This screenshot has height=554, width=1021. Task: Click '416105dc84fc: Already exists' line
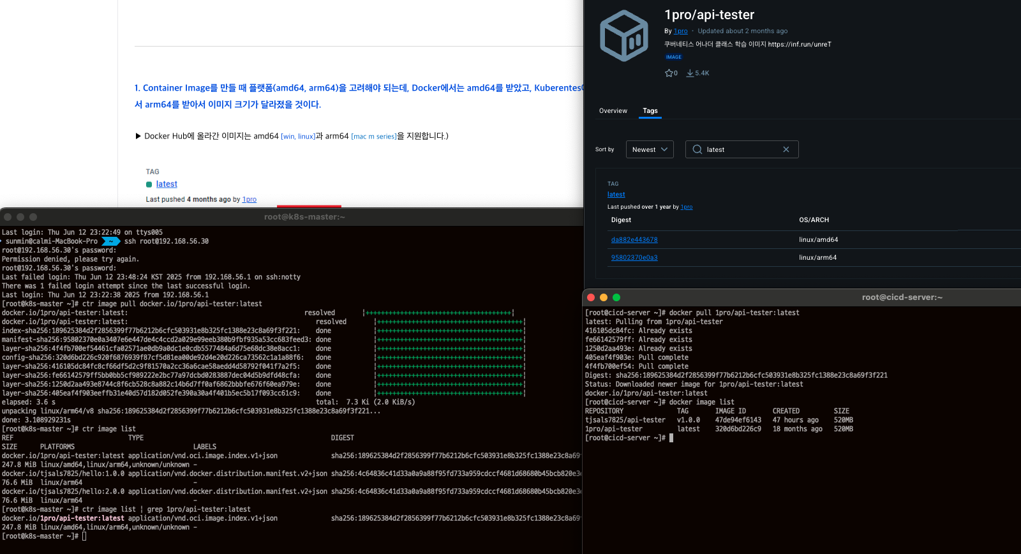click(x=639, y=331)
